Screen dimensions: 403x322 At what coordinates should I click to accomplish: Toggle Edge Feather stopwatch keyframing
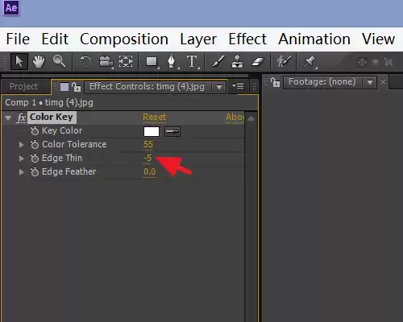click(35, 171)
